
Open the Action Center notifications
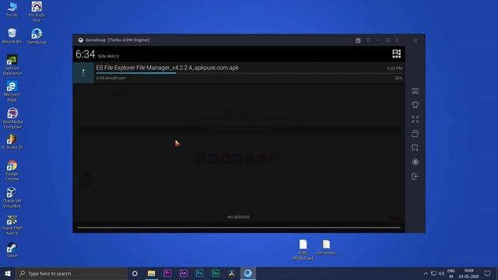pos(488,273)
